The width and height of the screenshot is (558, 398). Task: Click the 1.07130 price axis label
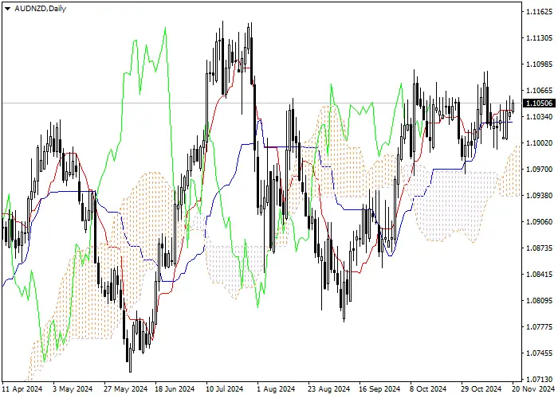pyautogui.click(x=539, y=379)
